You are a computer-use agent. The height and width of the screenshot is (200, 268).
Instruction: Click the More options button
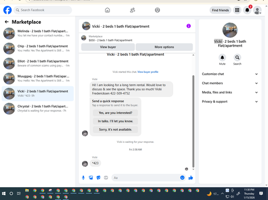[x=164, y=47]
